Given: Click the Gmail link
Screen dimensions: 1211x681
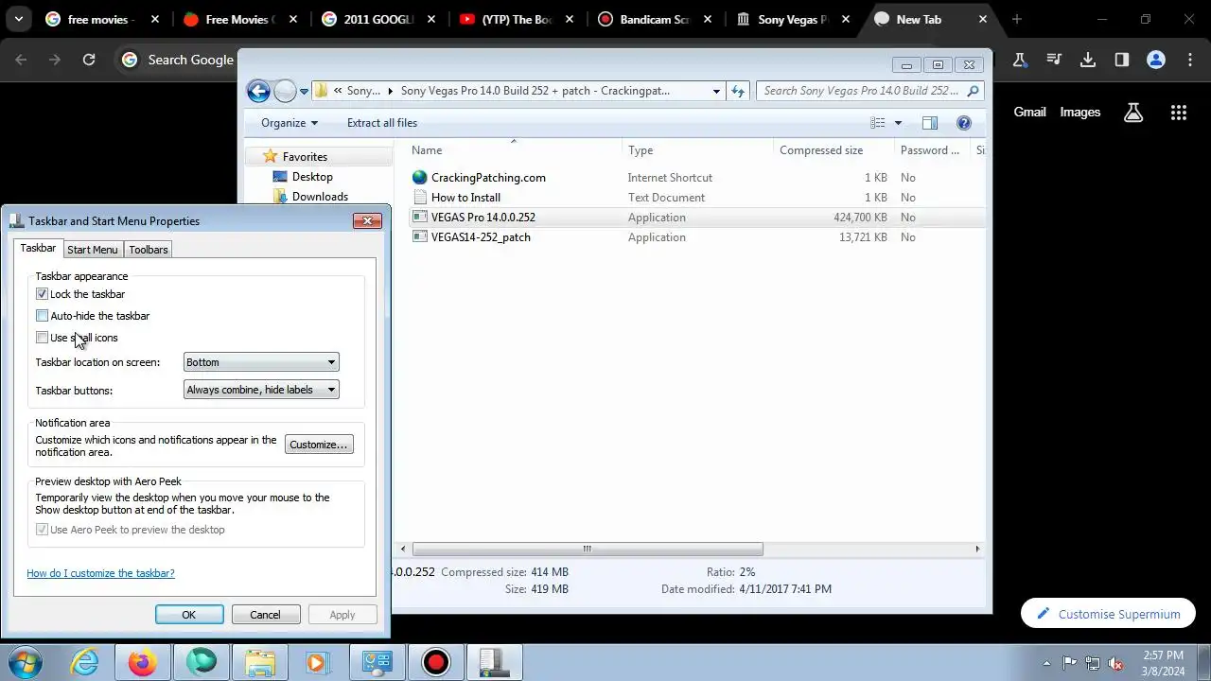Looking at the screenshot, I should 1029,112.
